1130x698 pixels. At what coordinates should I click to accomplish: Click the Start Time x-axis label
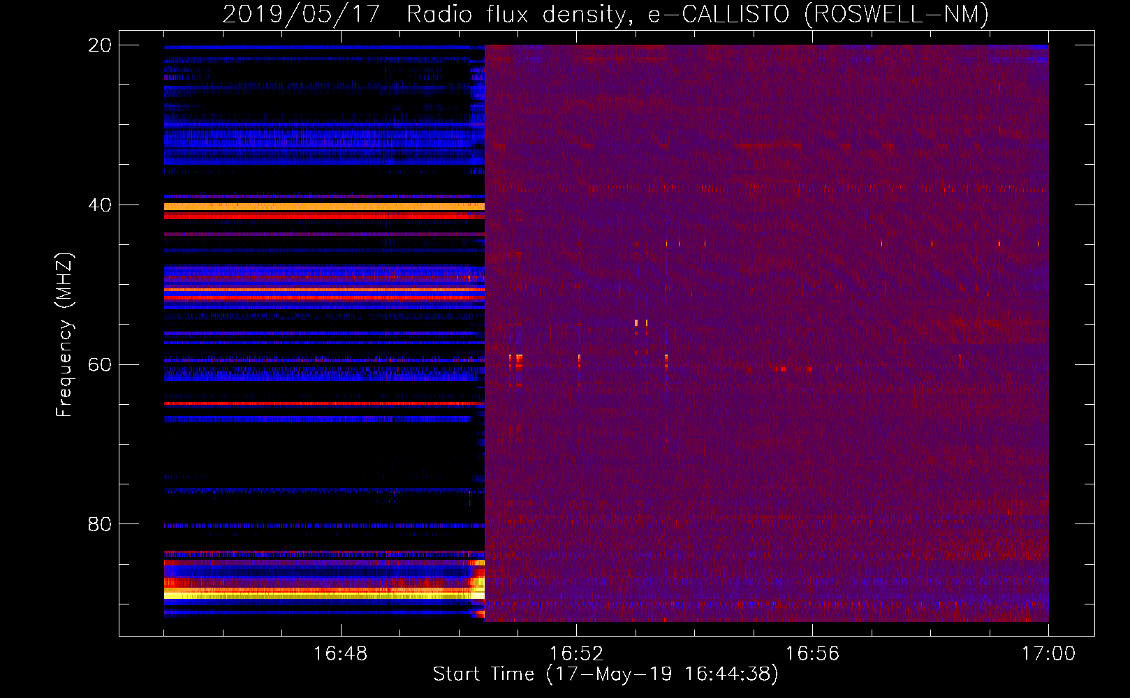pos(605,674)
